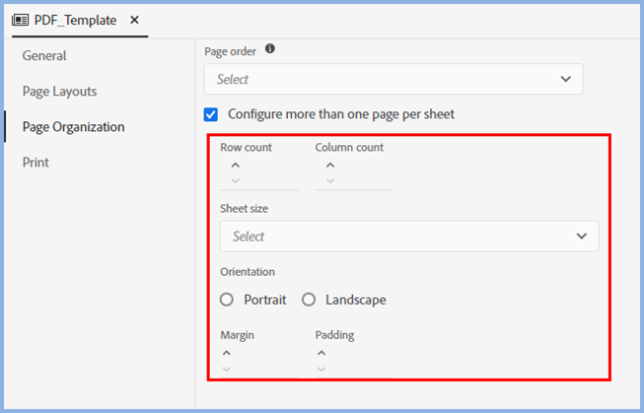Decrease the Column count value
The image size is (644, 413).
329,180
